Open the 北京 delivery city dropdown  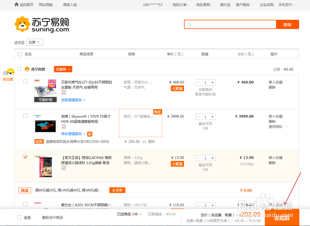pos(35,42)
